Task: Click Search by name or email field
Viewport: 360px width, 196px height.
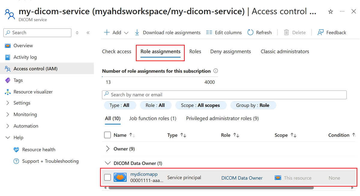Action: click(224, 95)
